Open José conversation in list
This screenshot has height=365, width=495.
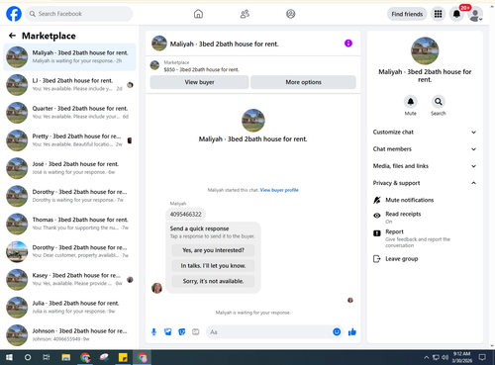tap(69, 168)
